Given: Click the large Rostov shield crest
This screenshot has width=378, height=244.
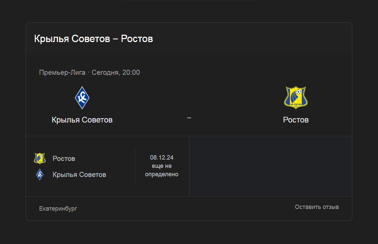Looking at the screenshot, I should point(296,97).
